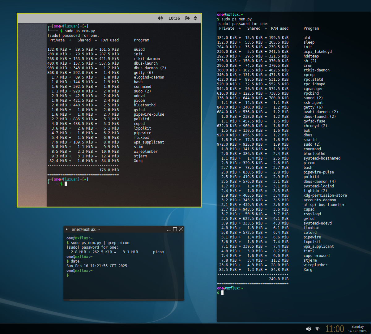Click the 'systemd-logind' program entry
The image size is (371, 334).
click(x=319, y=186)
